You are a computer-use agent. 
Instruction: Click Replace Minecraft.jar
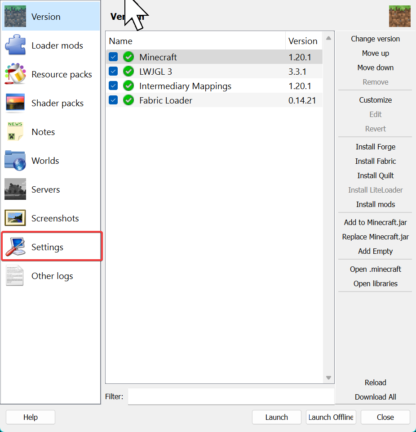click(x=375, y=237)
